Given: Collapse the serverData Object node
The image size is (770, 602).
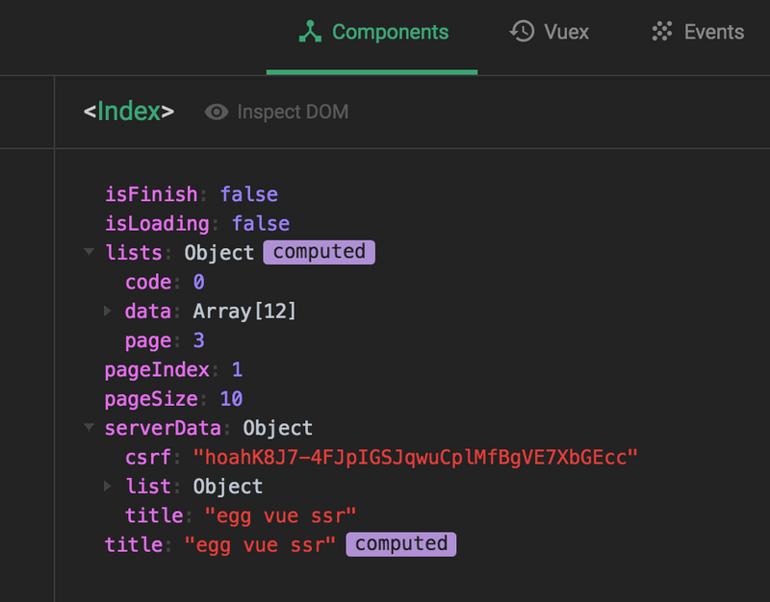Looking at the screenshot, I should click(89, 427).
